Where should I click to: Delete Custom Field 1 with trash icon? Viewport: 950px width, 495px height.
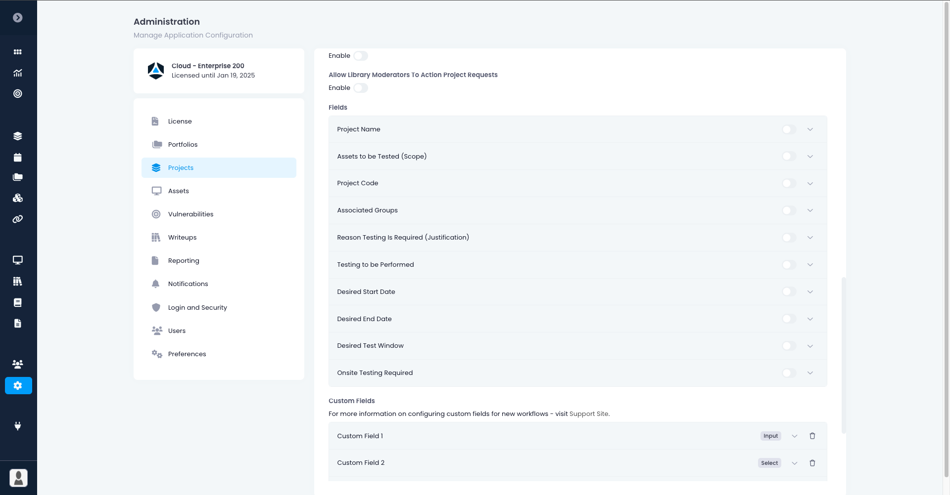click(812, 436)
